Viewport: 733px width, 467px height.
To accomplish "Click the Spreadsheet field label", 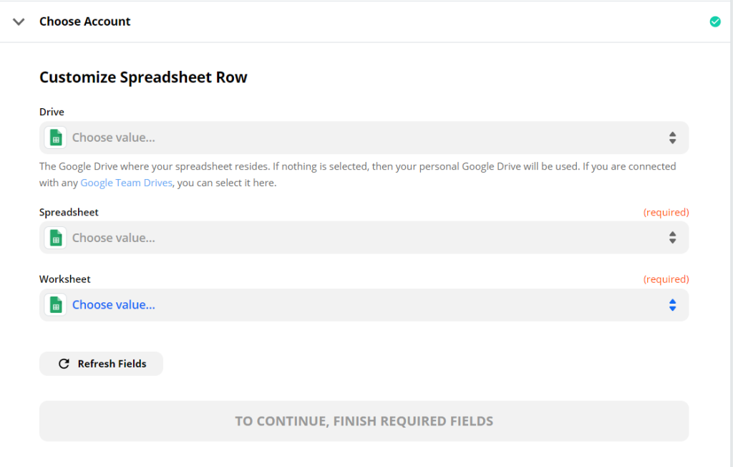I will pyautogui.click(x=69, y=213).
